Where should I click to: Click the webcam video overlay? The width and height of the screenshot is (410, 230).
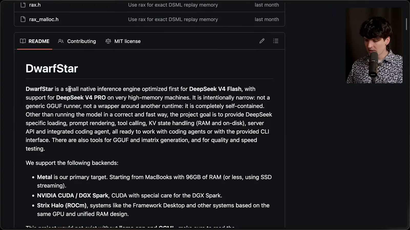pyautogui.click(x=374, y=45)
